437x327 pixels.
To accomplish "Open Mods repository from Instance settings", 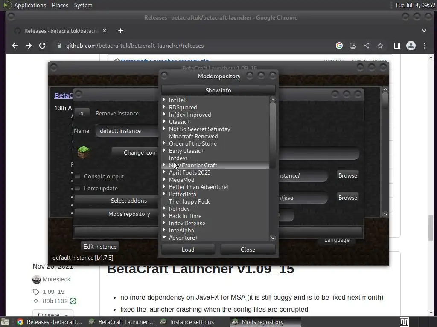I will [117, 214].
